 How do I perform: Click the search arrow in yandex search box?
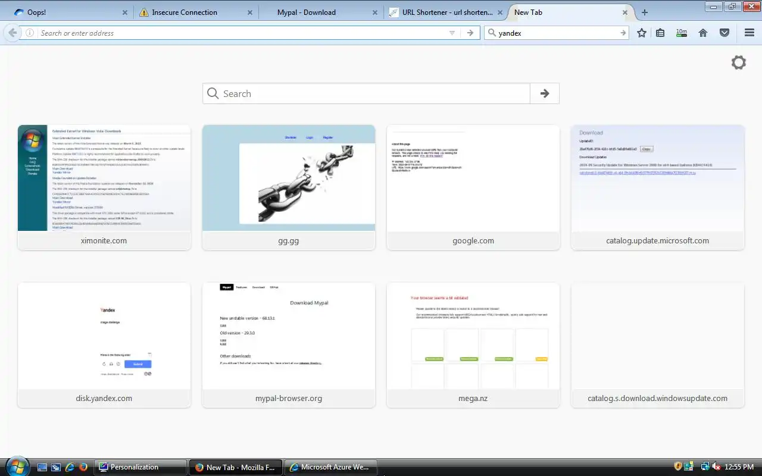623,33
